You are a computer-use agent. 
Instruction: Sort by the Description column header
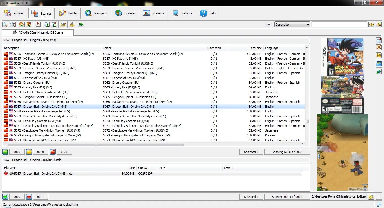pyautogui.click(x=52, y=48)
